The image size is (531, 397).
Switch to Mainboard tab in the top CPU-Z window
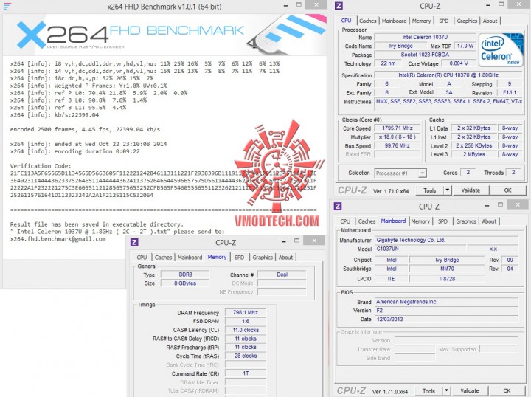(394, 21)
